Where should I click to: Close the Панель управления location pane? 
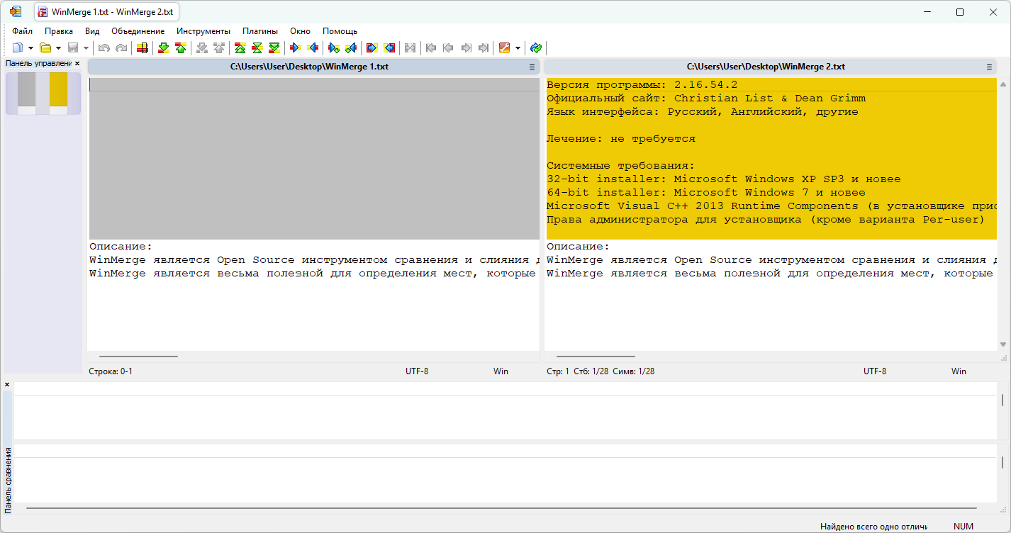tap(77, 64)
